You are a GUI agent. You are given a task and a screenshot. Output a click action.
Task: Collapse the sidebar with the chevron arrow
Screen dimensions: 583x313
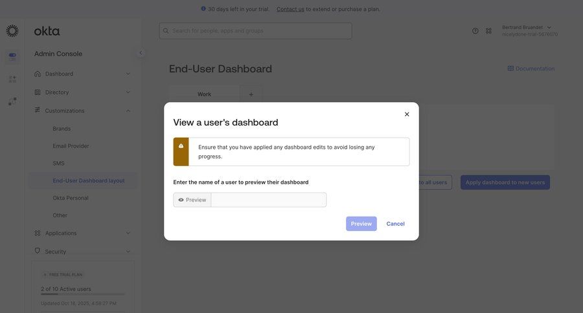point(141,53)
